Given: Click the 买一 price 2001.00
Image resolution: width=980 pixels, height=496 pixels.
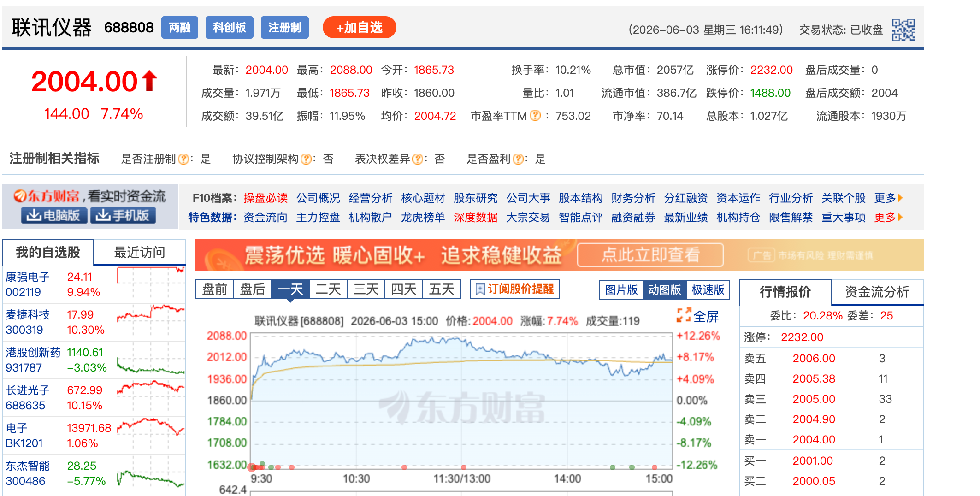Looking at the screenshot, I should coord(813,461).
